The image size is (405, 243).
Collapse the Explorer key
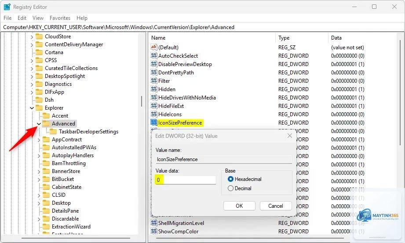tap(32, 108)
